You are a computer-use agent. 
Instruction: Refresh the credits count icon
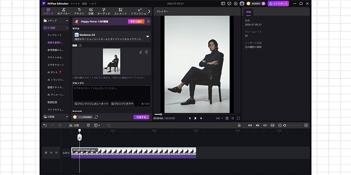pyautogui.click(x=96, y=117)
